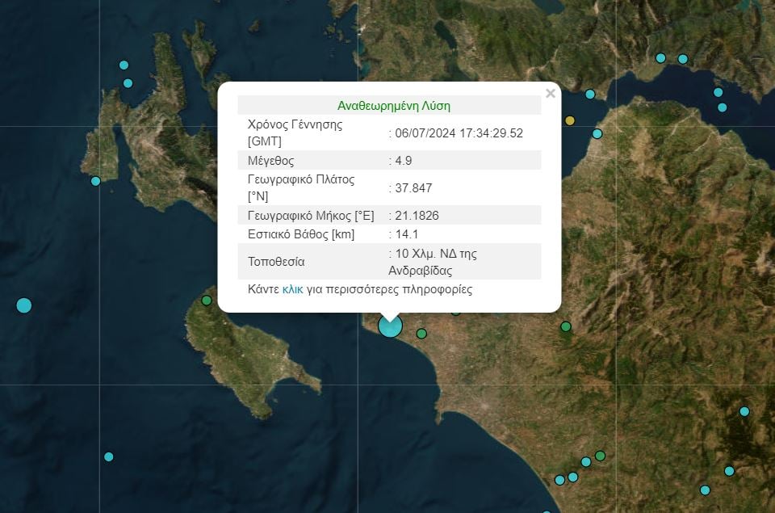The image size is (775, 513).
Task: Click the location text 10 Χλμ. ΝΔ της Ανδραβίδας
Action: point(433,263)
